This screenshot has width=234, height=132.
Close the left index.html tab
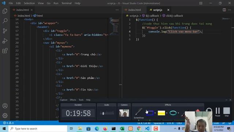32,10
